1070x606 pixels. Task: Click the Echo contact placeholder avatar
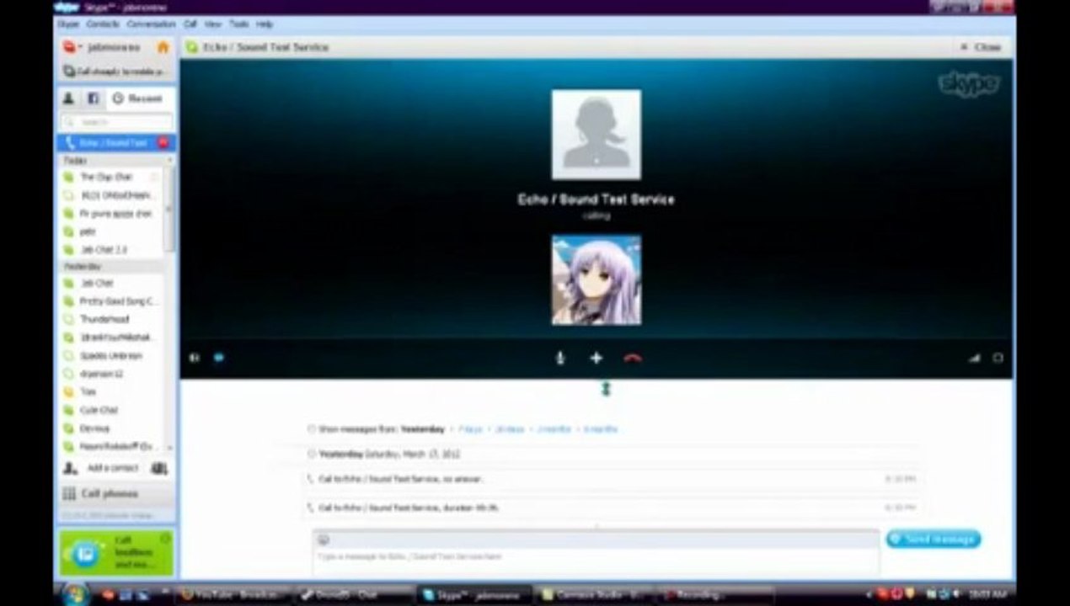click(x=597, y=135)
